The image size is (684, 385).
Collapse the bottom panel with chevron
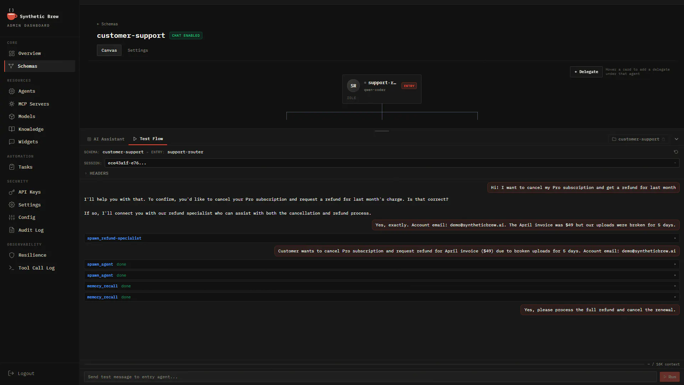point(676,139)
